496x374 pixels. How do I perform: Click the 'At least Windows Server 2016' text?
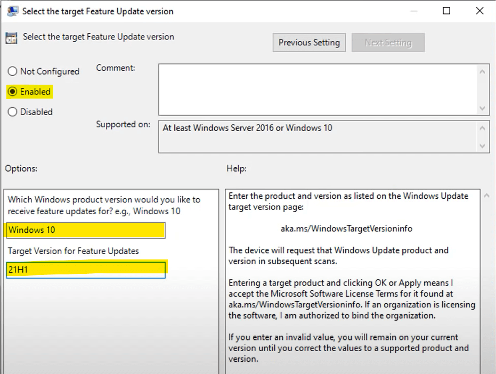(247, 128)
